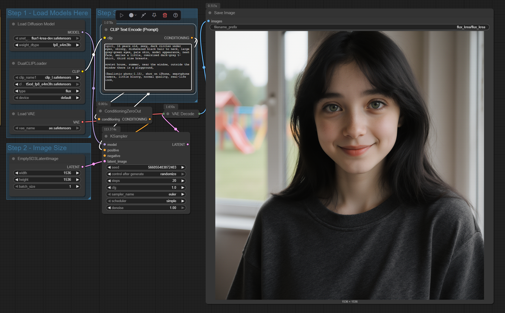Open the scheduler selection set to simple
This screenshot has width=505, height=313.
146,201
